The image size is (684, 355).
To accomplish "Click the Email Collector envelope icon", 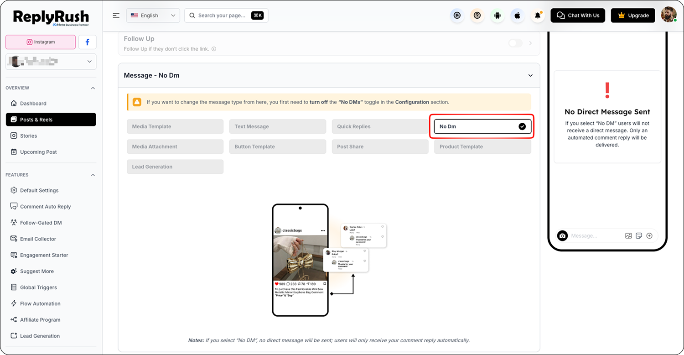I will pos(13,239).
